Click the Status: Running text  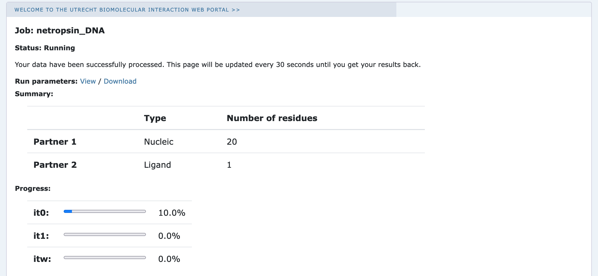[45, 48]
